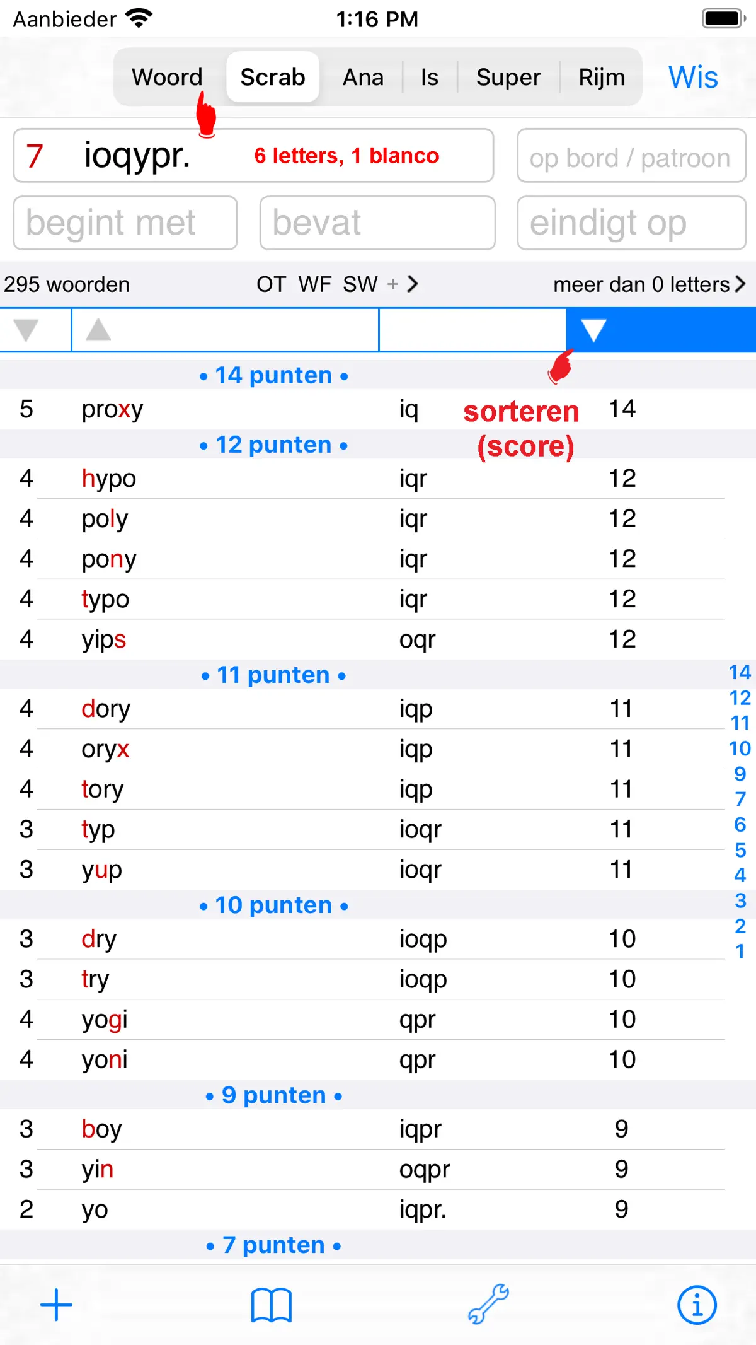Tap the word proxy in results
This screenshot has width=756, height=1345.
point(112,410)
